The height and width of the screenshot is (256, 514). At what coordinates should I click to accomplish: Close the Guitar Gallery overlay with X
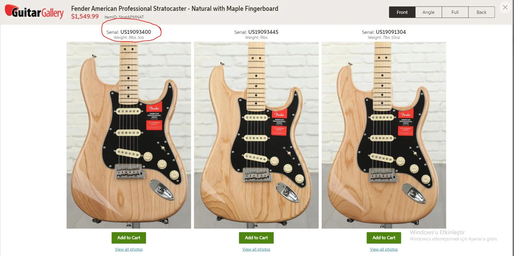click(x=505, y=7)
